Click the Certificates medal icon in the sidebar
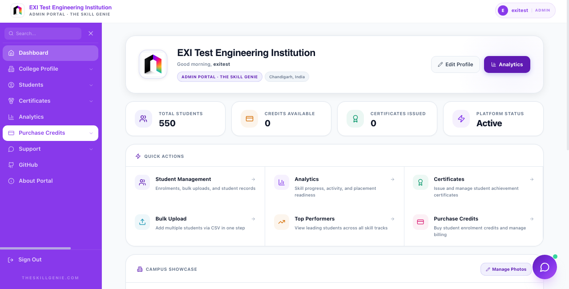This screenshot has height=289, width=569. [11, 101]
